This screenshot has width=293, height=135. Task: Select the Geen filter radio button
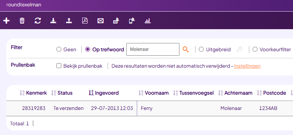click(x=59, y=49)
